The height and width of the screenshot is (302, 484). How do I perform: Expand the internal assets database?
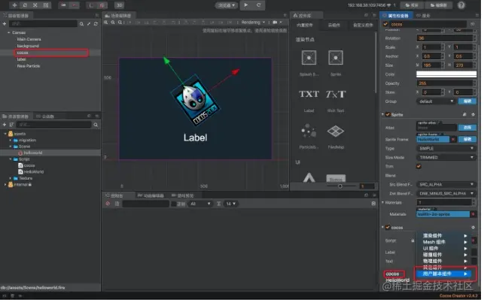click(x=5, y=185)
